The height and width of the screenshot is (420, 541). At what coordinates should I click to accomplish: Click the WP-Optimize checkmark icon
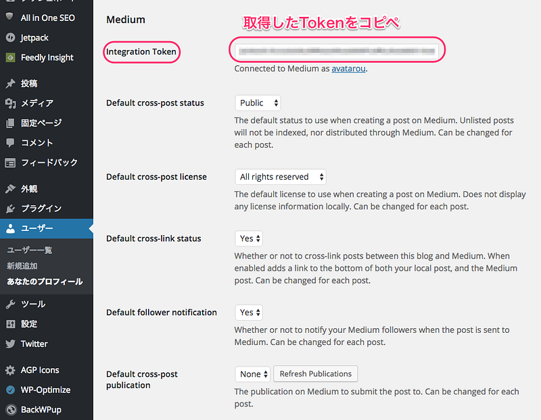click(x=10, y=390)
